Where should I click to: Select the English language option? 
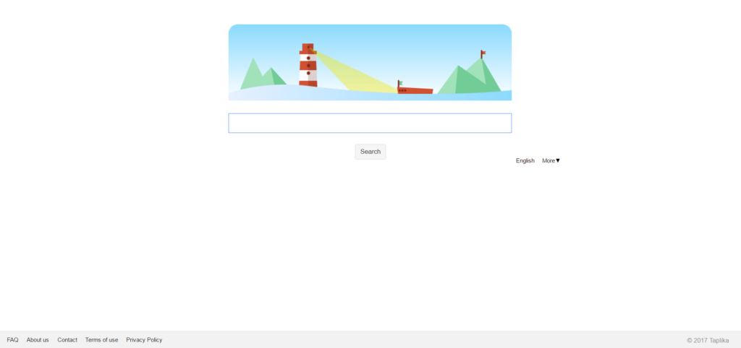point(525,160)
